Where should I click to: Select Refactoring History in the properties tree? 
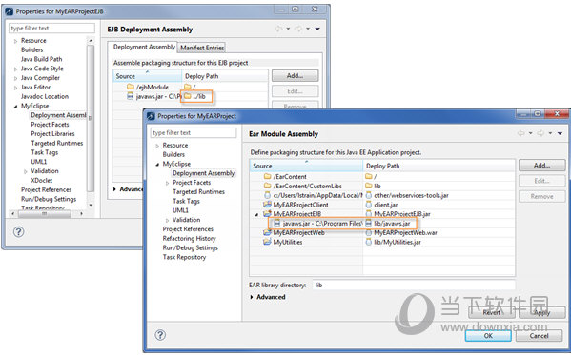coord(189,238)
